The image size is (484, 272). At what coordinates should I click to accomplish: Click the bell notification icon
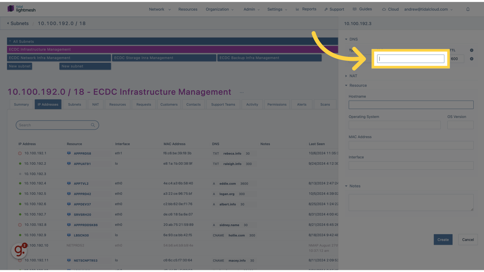[468, 9]
